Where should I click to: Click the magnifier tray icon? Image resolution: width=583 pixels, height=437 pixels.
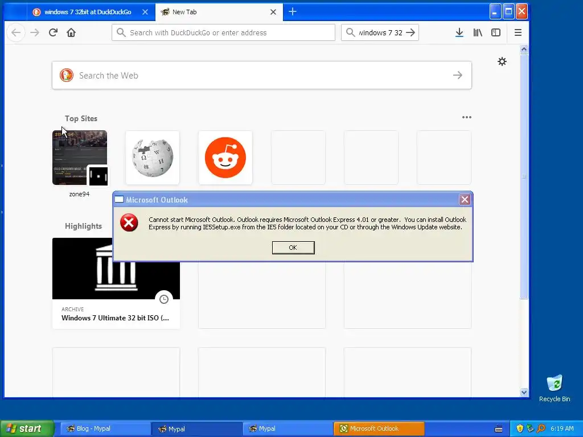(541, 428)
